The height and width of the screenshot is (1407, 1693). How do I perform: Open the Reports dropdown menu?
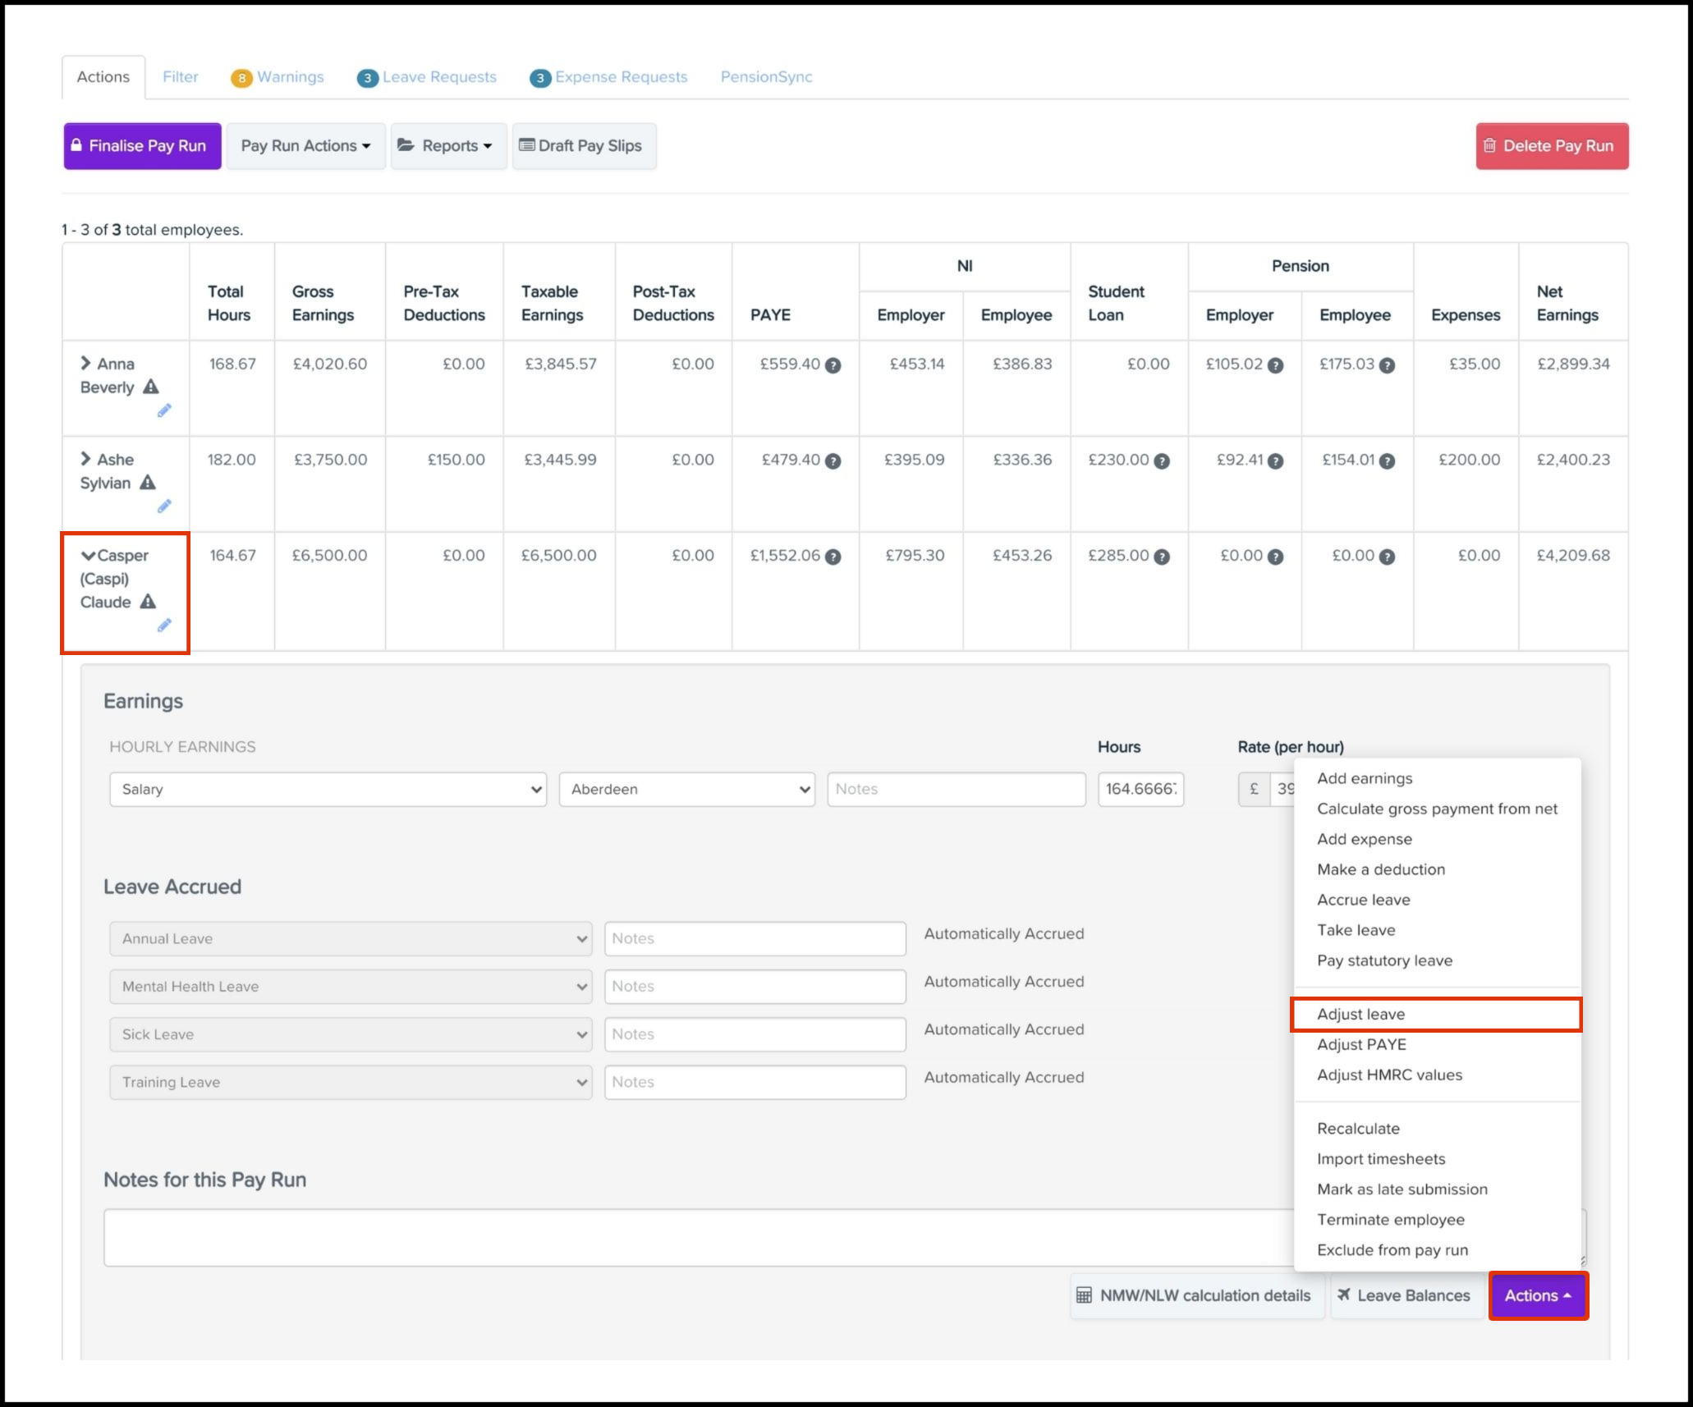coord(448,146)
